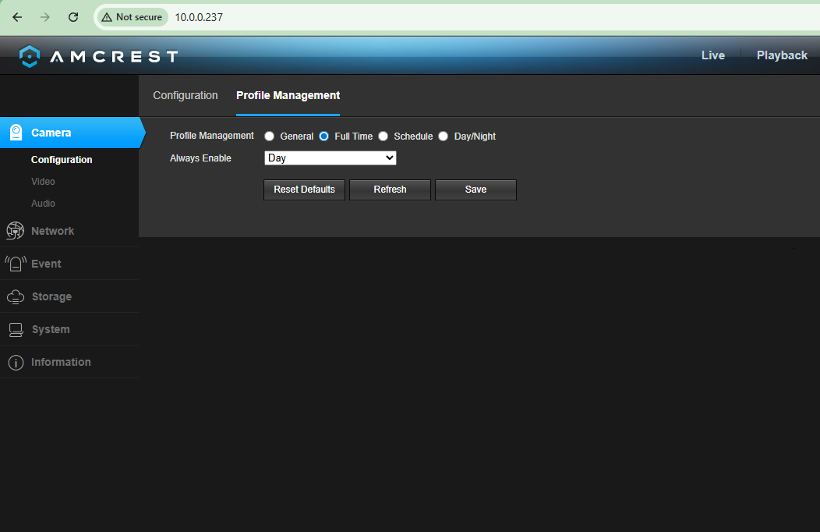Click the Always Enable label text
Viewport: 820px width, 532px height.
pos(200,158)
